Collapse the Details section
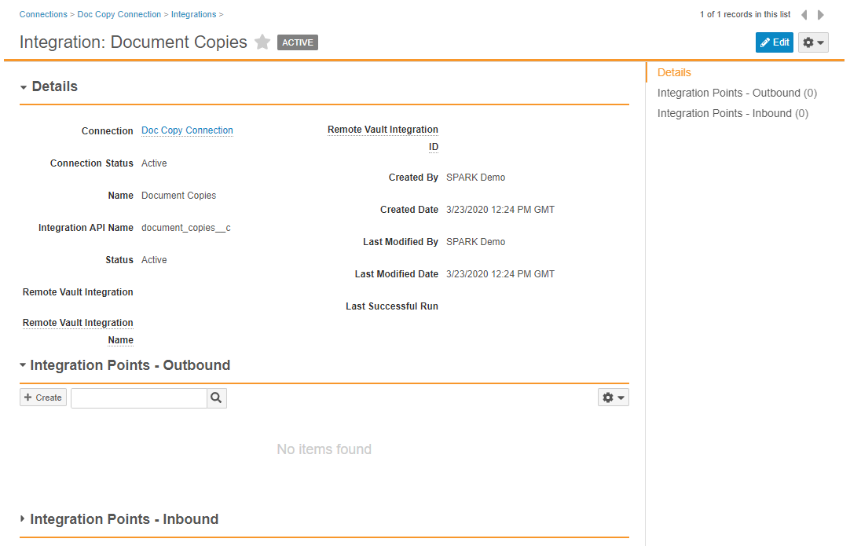 click(24, 87)
